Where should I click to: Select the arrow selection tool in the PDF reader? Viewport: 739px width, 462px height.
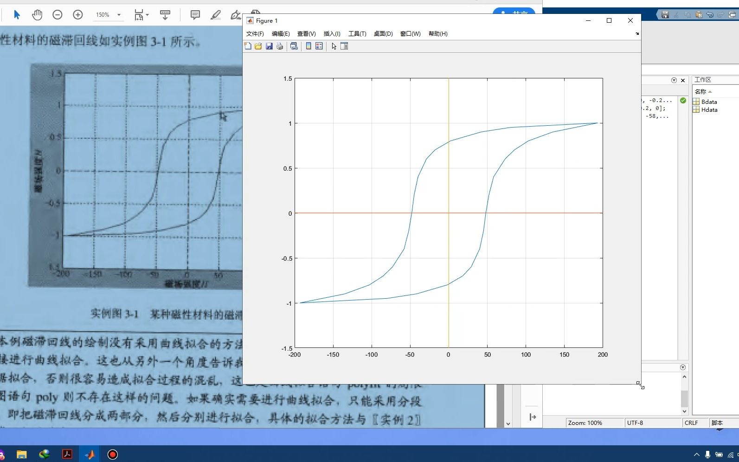(x=17, y=15)
